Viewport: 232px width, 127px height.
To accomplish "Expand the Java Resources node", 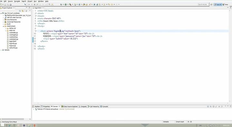I will click(4, 20).
